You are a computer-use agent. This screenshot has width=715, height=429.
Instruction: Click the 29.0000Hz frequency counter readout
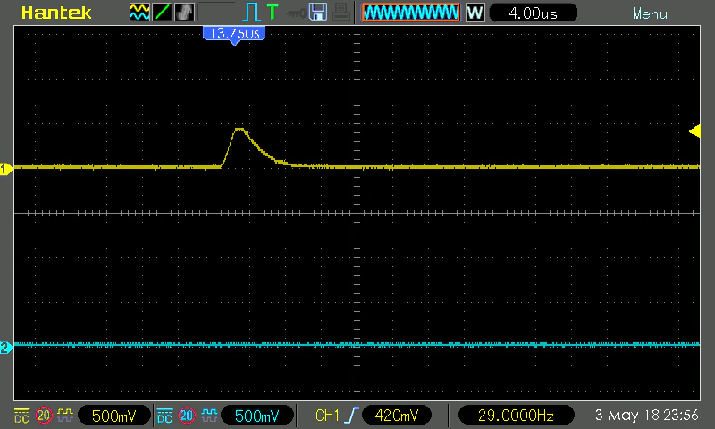(x=516, y=416)
